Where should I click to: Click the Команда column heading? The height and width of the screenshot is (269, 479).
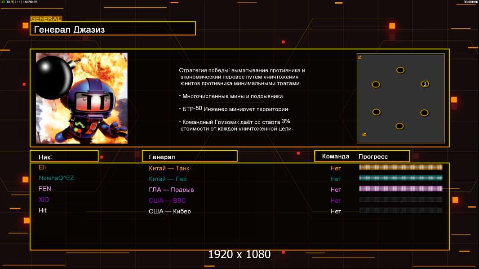335,156
